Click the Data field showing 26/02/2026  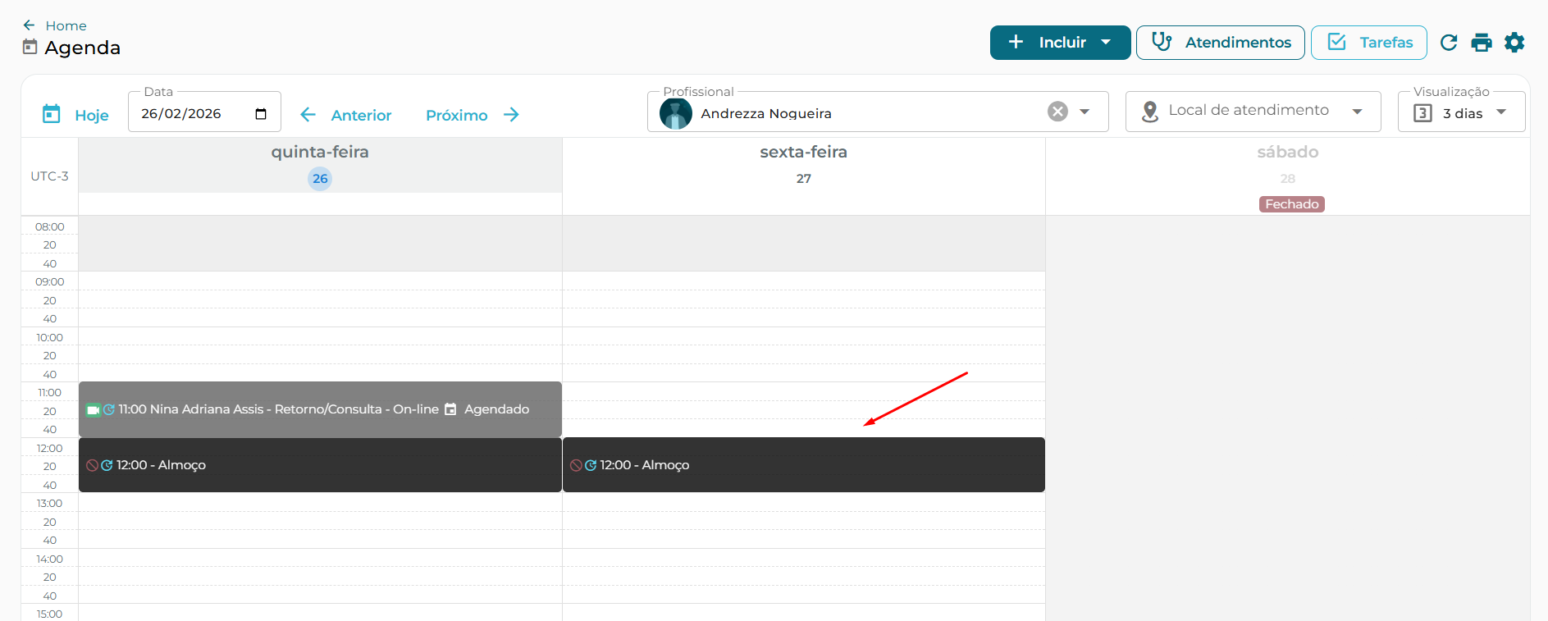click(x=204, y=113)
